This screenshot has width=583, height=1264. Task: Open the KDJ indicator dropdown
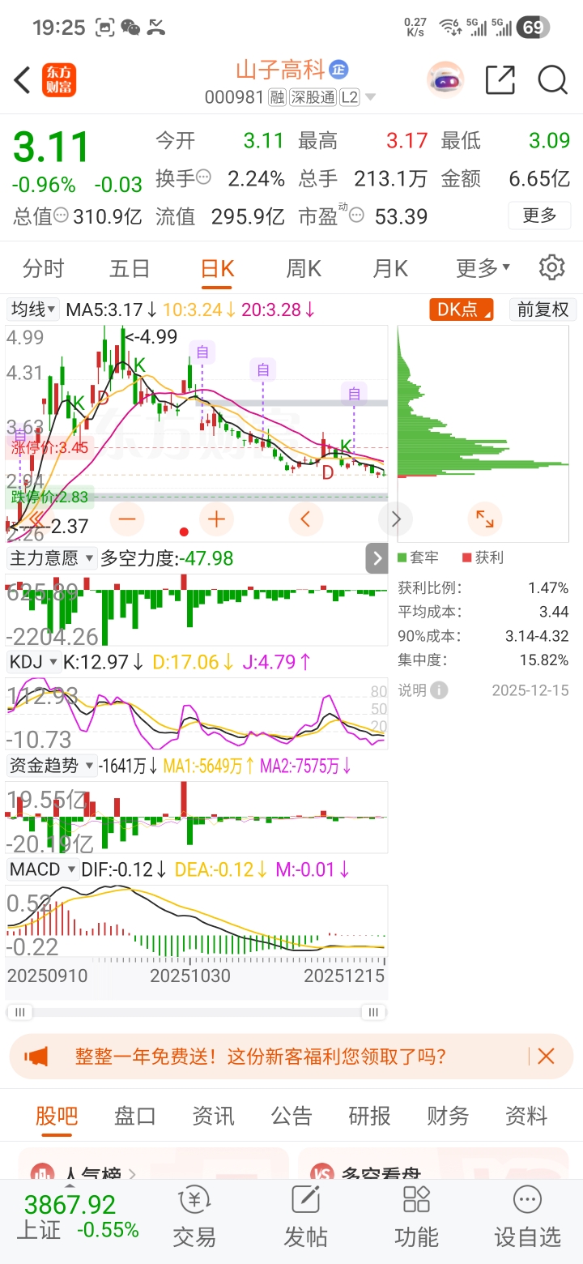pos(33,662)
